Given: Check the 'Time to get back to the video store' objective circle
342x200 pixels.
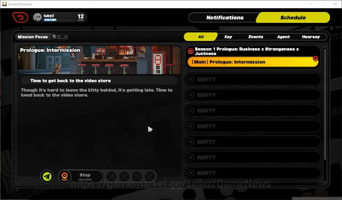Looking at the screenshot, I should click(26, 81).
